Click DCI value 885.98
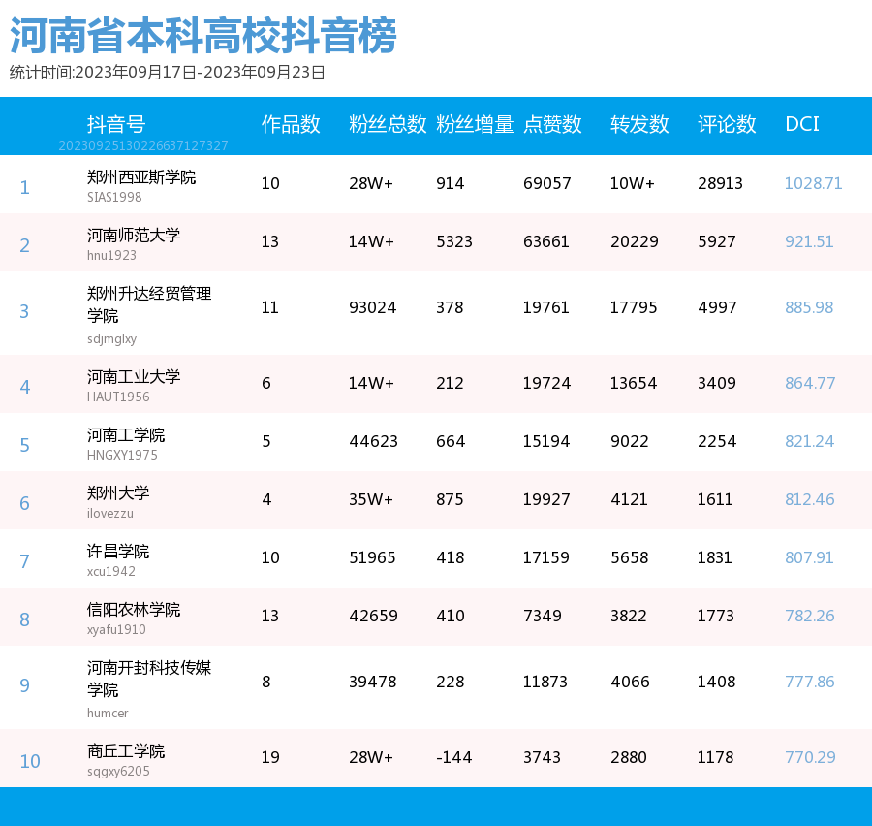Viewport: 872px width, 826px height. (x=809, y=307)
